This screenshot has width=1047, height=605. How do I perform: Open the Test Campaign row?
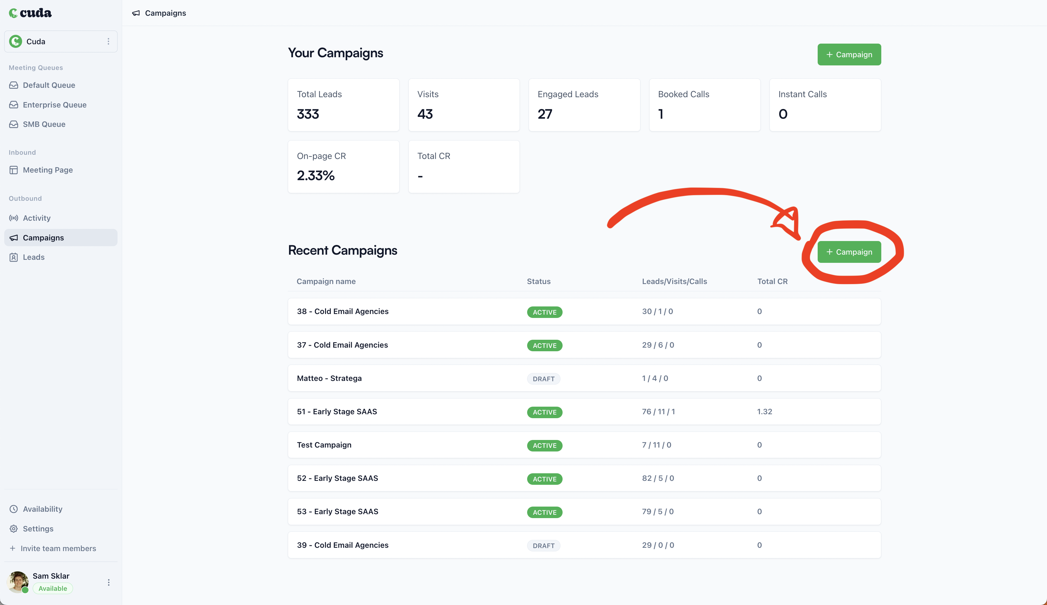(584, 445)
